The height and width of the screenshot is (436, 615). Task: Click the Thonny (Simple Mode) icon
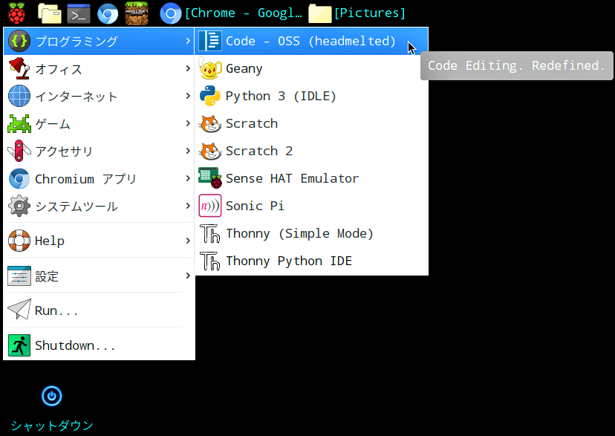(210, 233)
